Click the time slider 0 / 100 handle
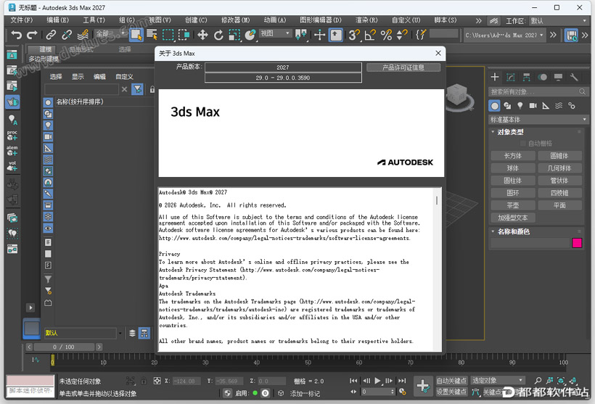This screenshot has width=595, height=404. pos(64,347)
